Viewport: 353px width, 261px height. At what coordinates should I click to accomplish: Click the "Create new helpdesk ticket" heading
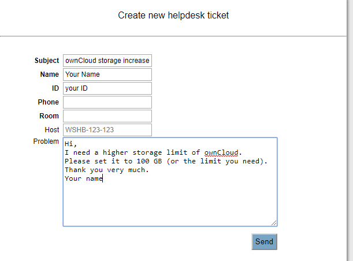pos(173,15)
